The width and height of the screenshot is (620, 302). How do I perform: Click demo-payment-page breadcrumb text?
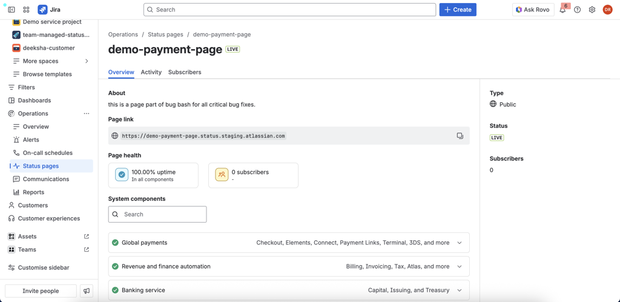[222, 34]
